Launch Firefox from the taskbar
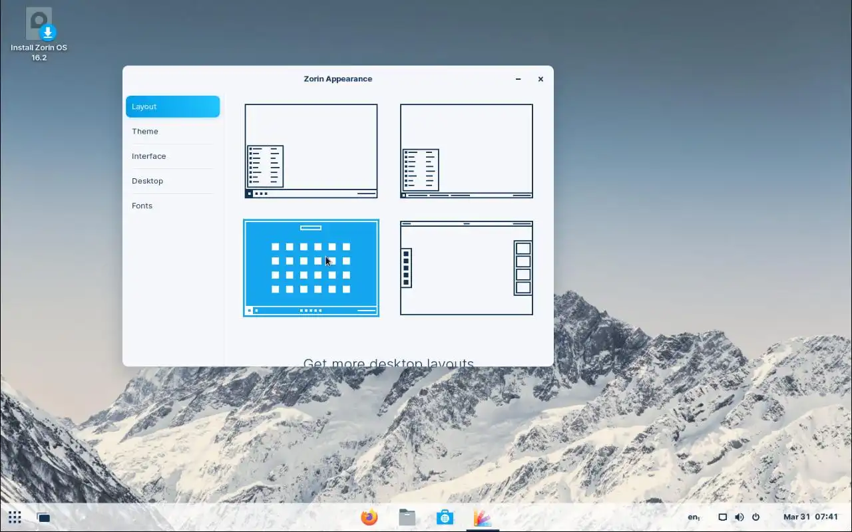The height and width of the screenshot is (532, 852). (369, 517)
